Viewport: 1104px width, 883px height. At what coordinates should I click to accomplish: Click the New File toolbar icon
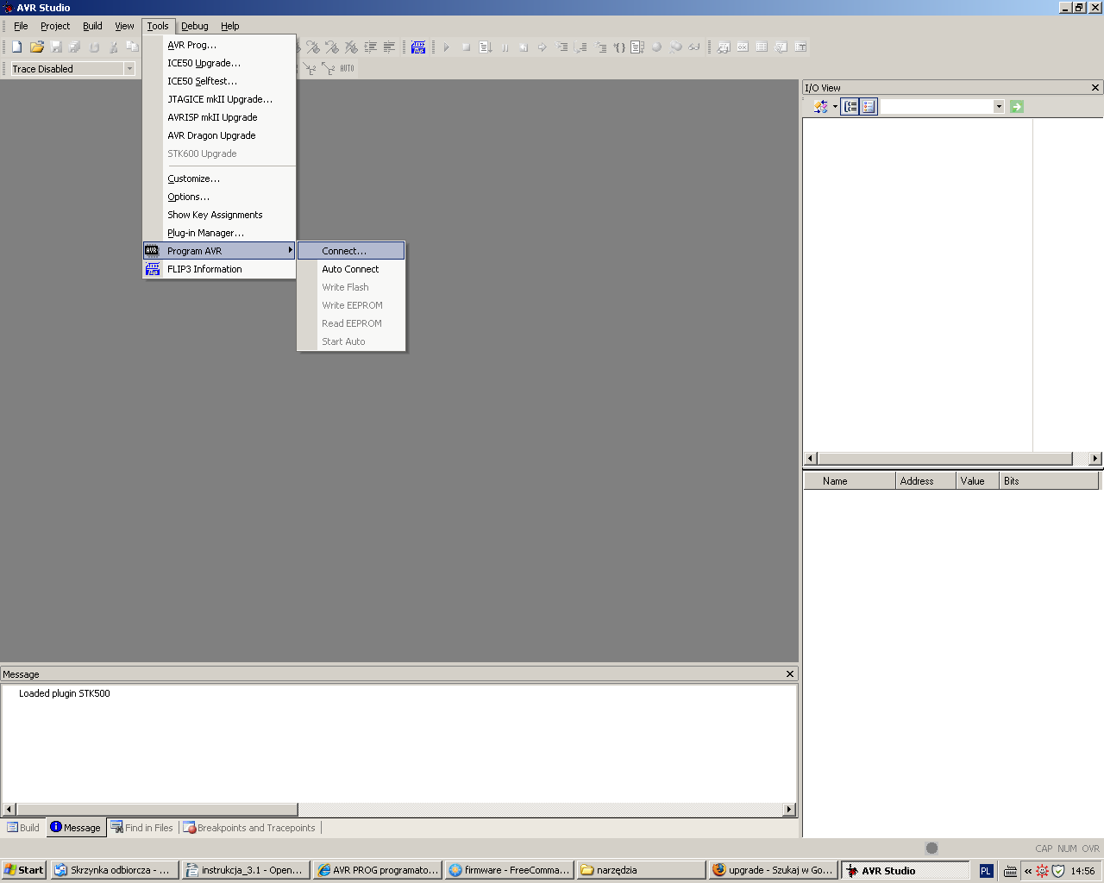click(17, 47)
